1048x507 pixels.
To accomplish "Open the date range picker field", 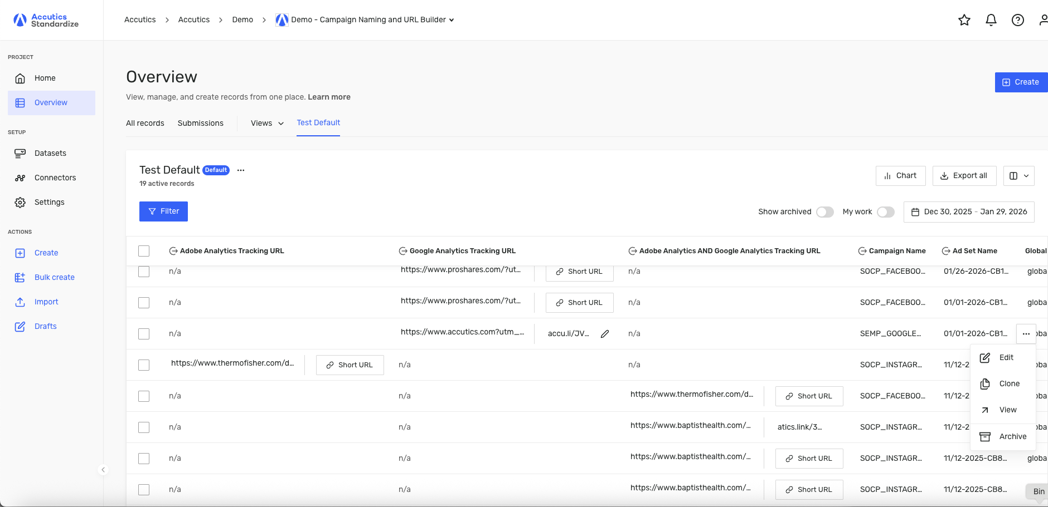I will (x=969, y=212).
